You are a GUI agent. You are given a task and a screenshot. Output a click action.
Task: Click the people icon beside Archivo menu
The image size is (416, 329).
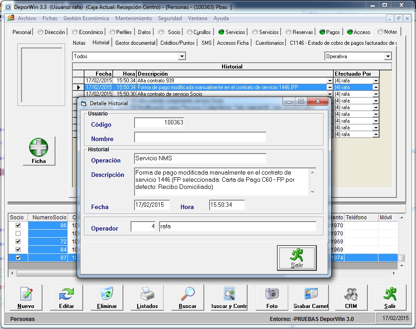11,18
